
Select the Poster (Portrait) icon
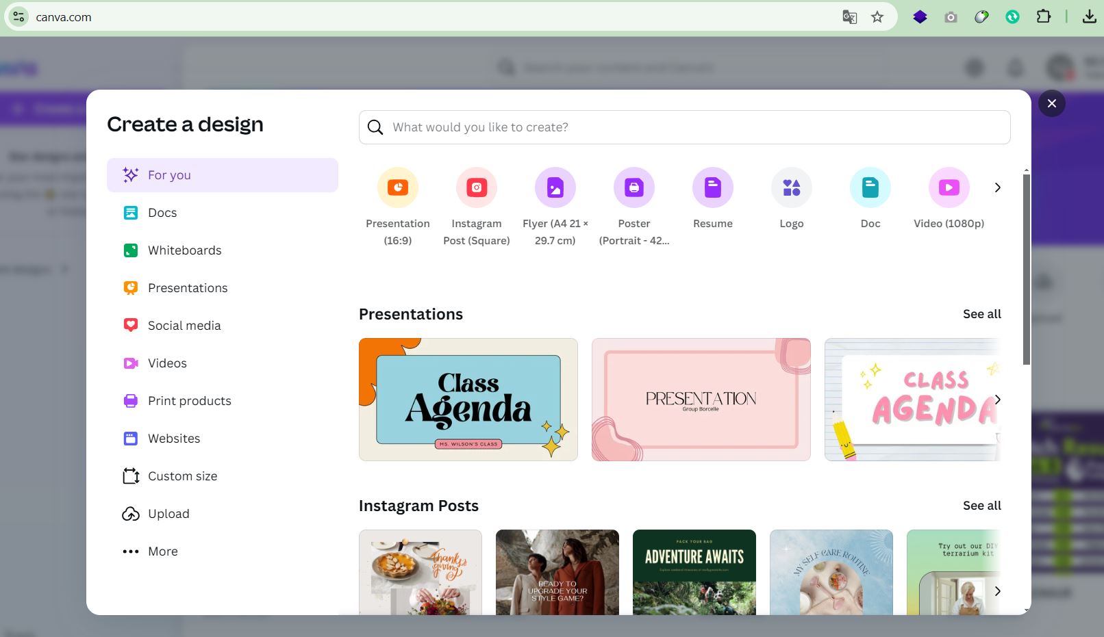pyautogui.click(x=634, y=187)
